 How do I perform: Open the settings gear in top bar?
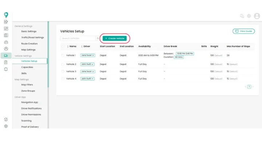click(249, 16)
